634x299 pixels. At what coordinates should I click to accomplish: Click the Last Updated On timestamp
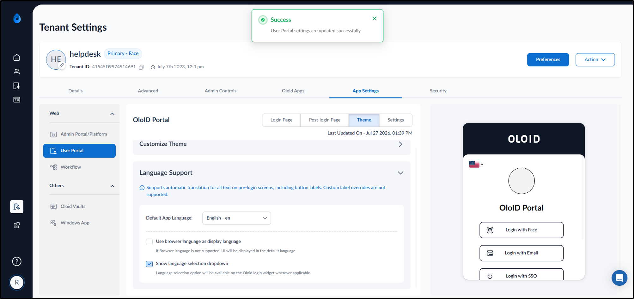370,133
